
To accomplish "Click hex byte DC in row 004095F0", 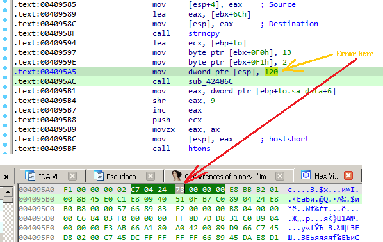I will coord(135,238).
